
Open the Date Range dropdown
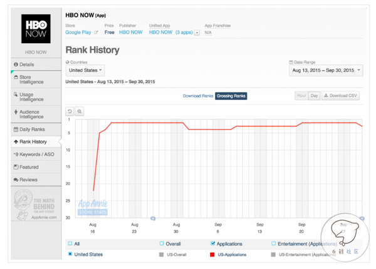tap(325, 71)
